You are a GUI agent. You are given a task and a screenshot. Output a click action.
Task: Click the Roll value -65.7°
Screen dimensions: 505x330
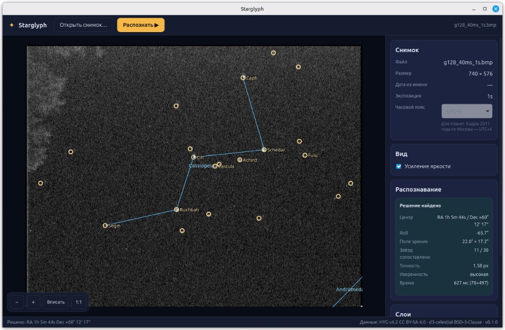[482, 233]
